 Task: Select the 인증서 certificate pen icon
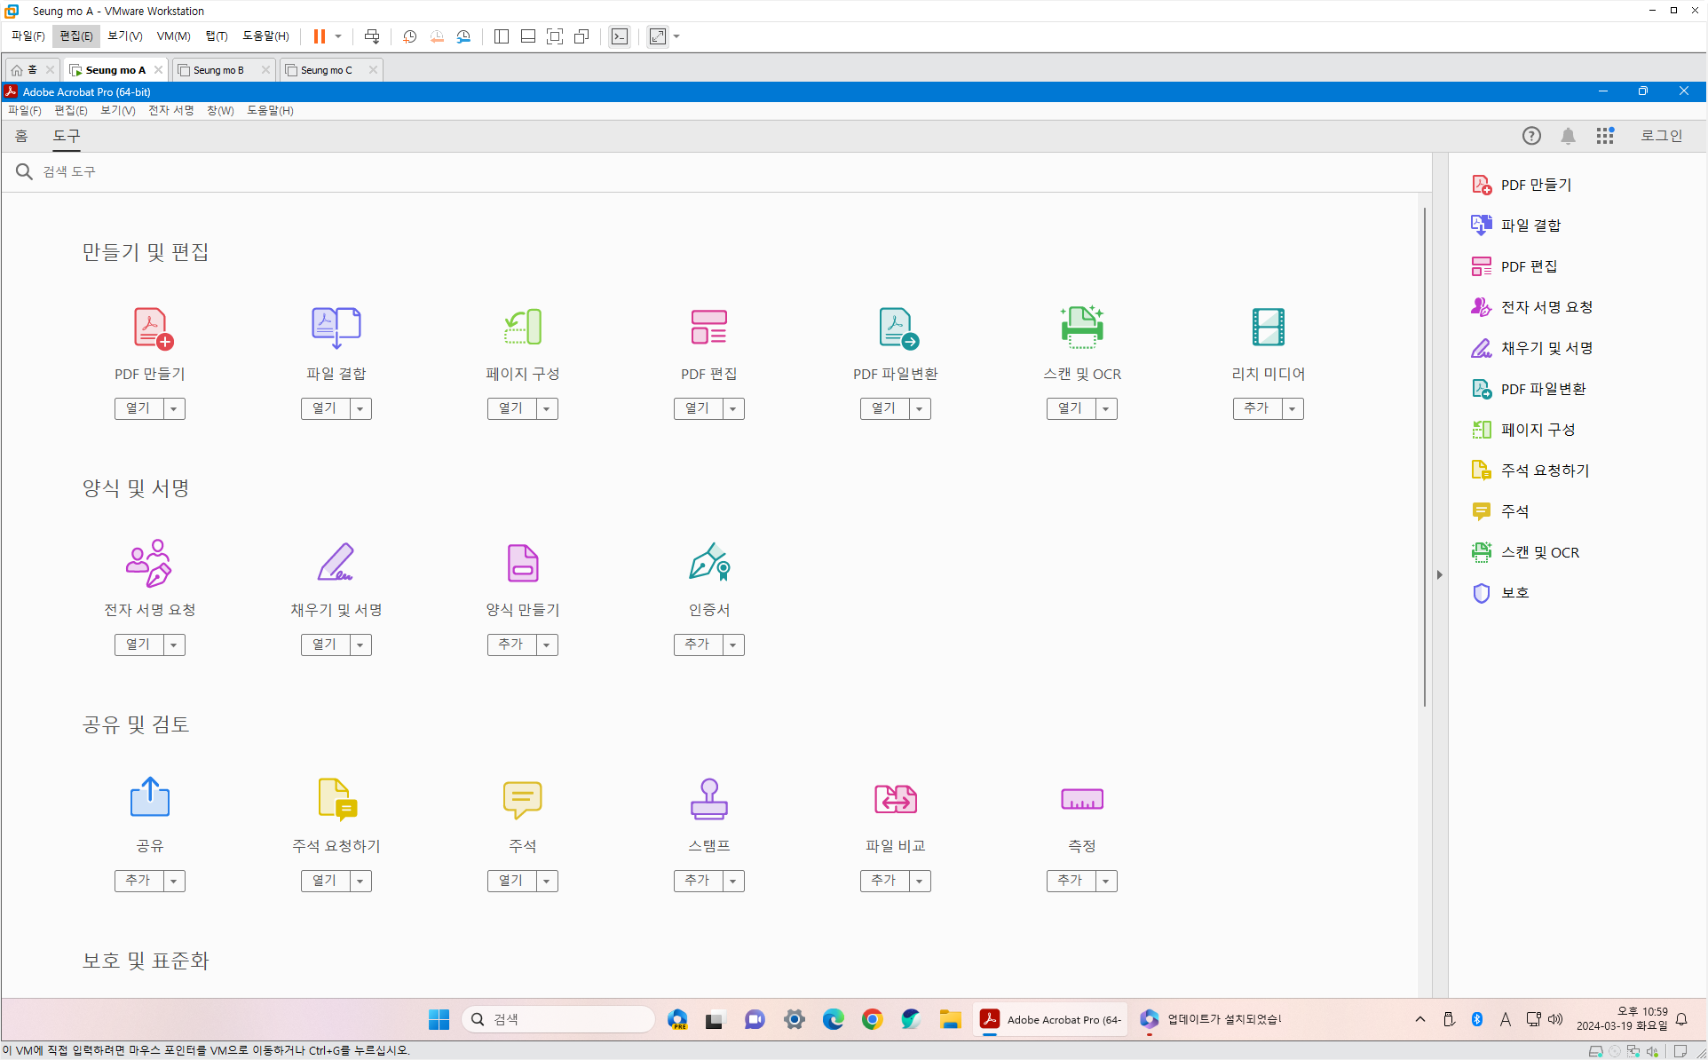pos(708,563)
